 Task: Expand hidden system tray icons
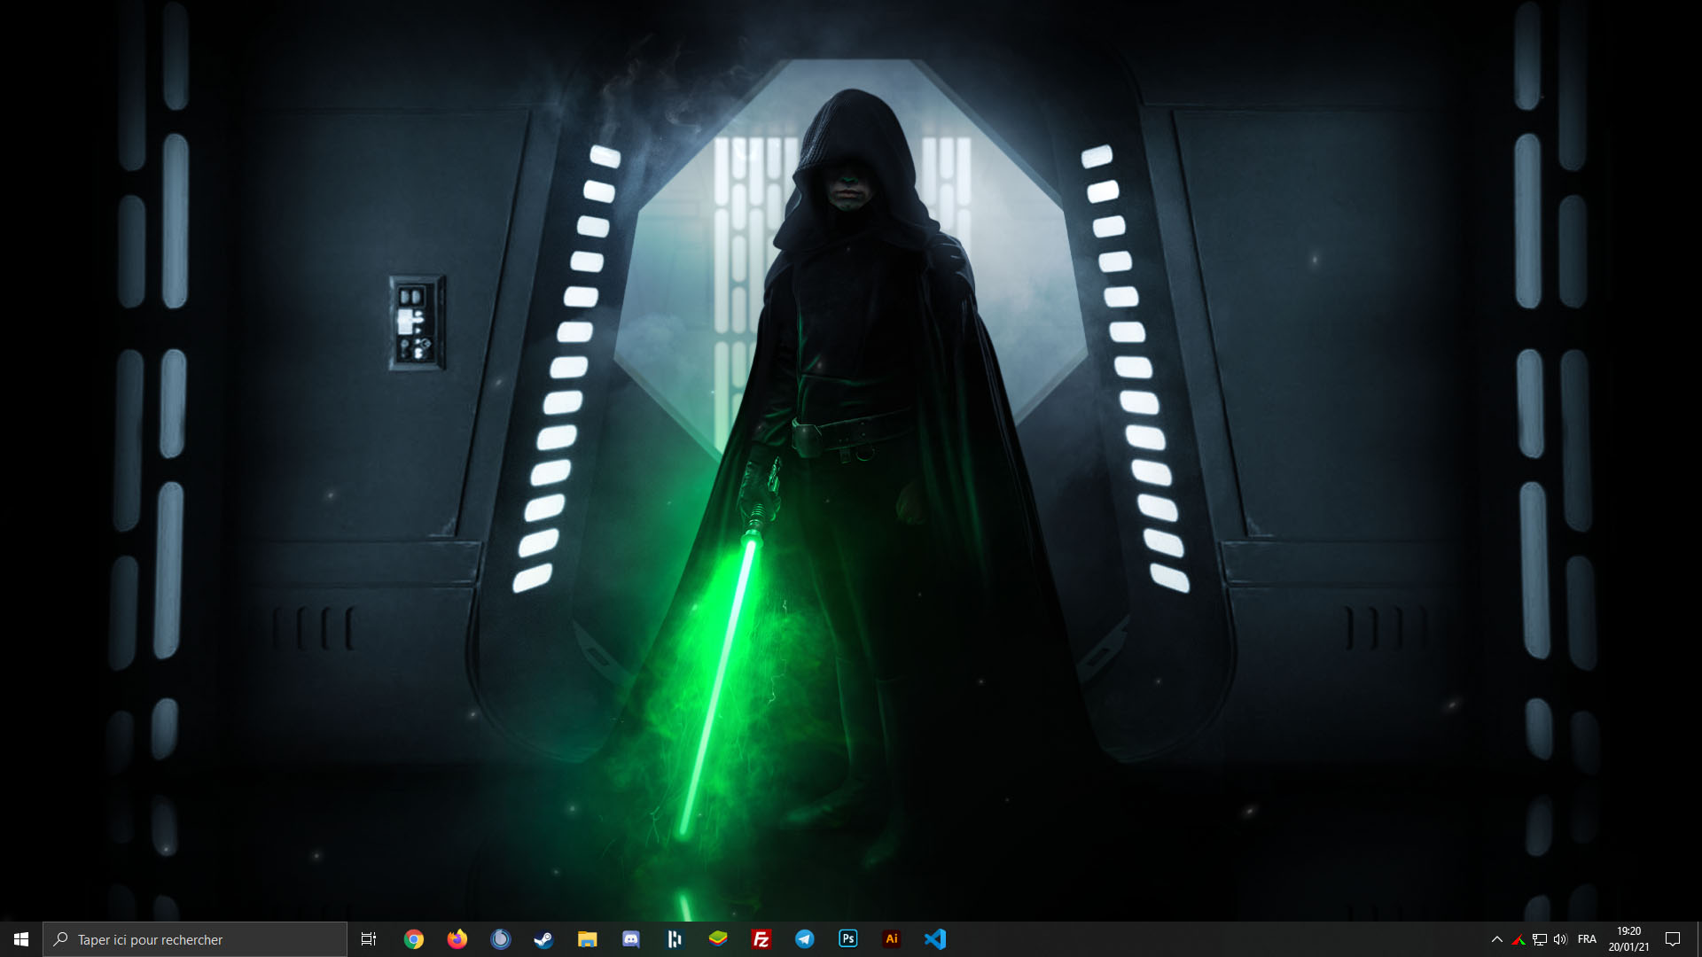tap(1497, 939)
